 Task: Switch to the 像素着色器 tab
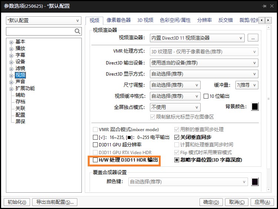(x=118, y=20)
